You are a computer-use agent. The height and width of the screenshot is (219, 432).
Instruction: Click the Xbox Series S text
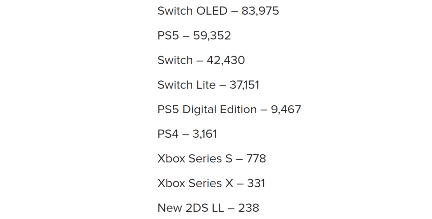(x=196, y=159)
